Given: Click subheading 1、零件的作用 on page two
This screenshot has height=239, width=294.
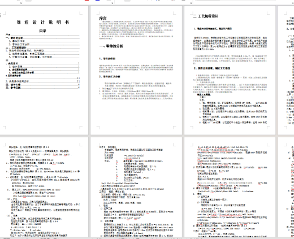Looking at the screenshot, I should (107, 59).
